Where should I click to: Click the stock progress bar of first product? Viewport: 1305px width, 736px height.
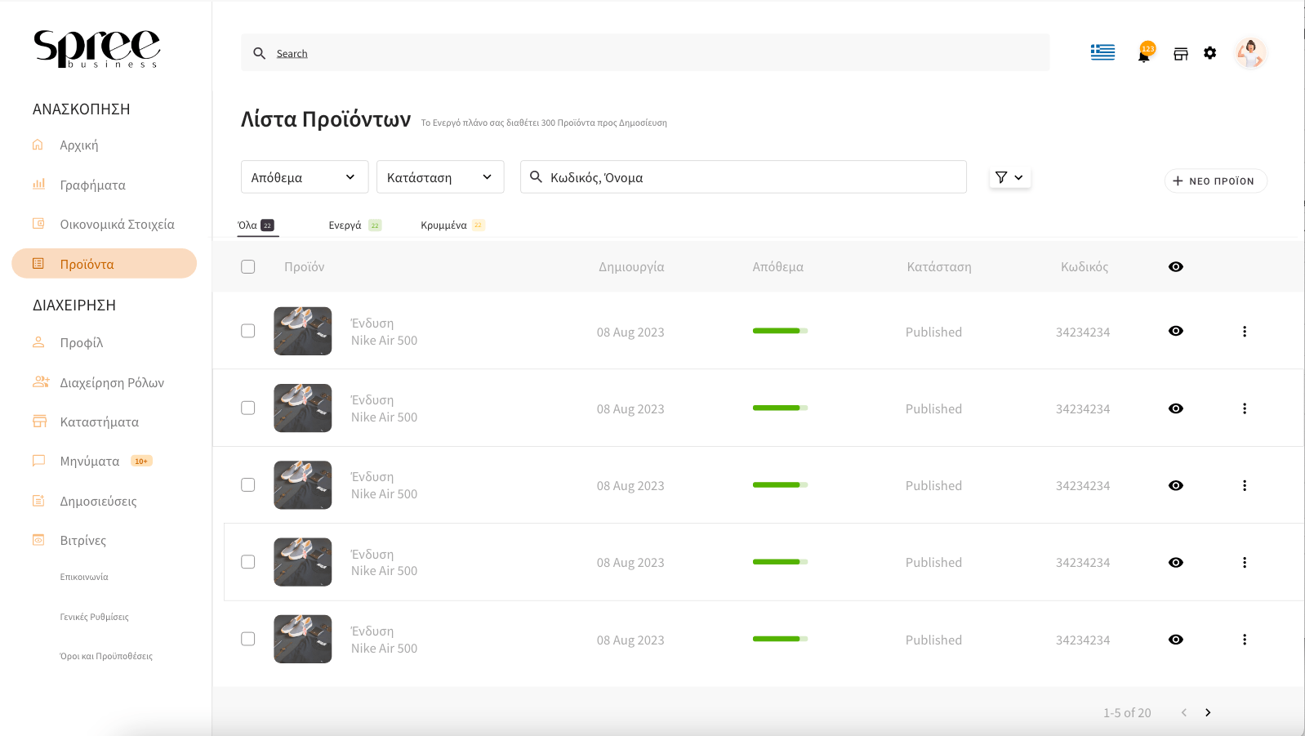780,331
